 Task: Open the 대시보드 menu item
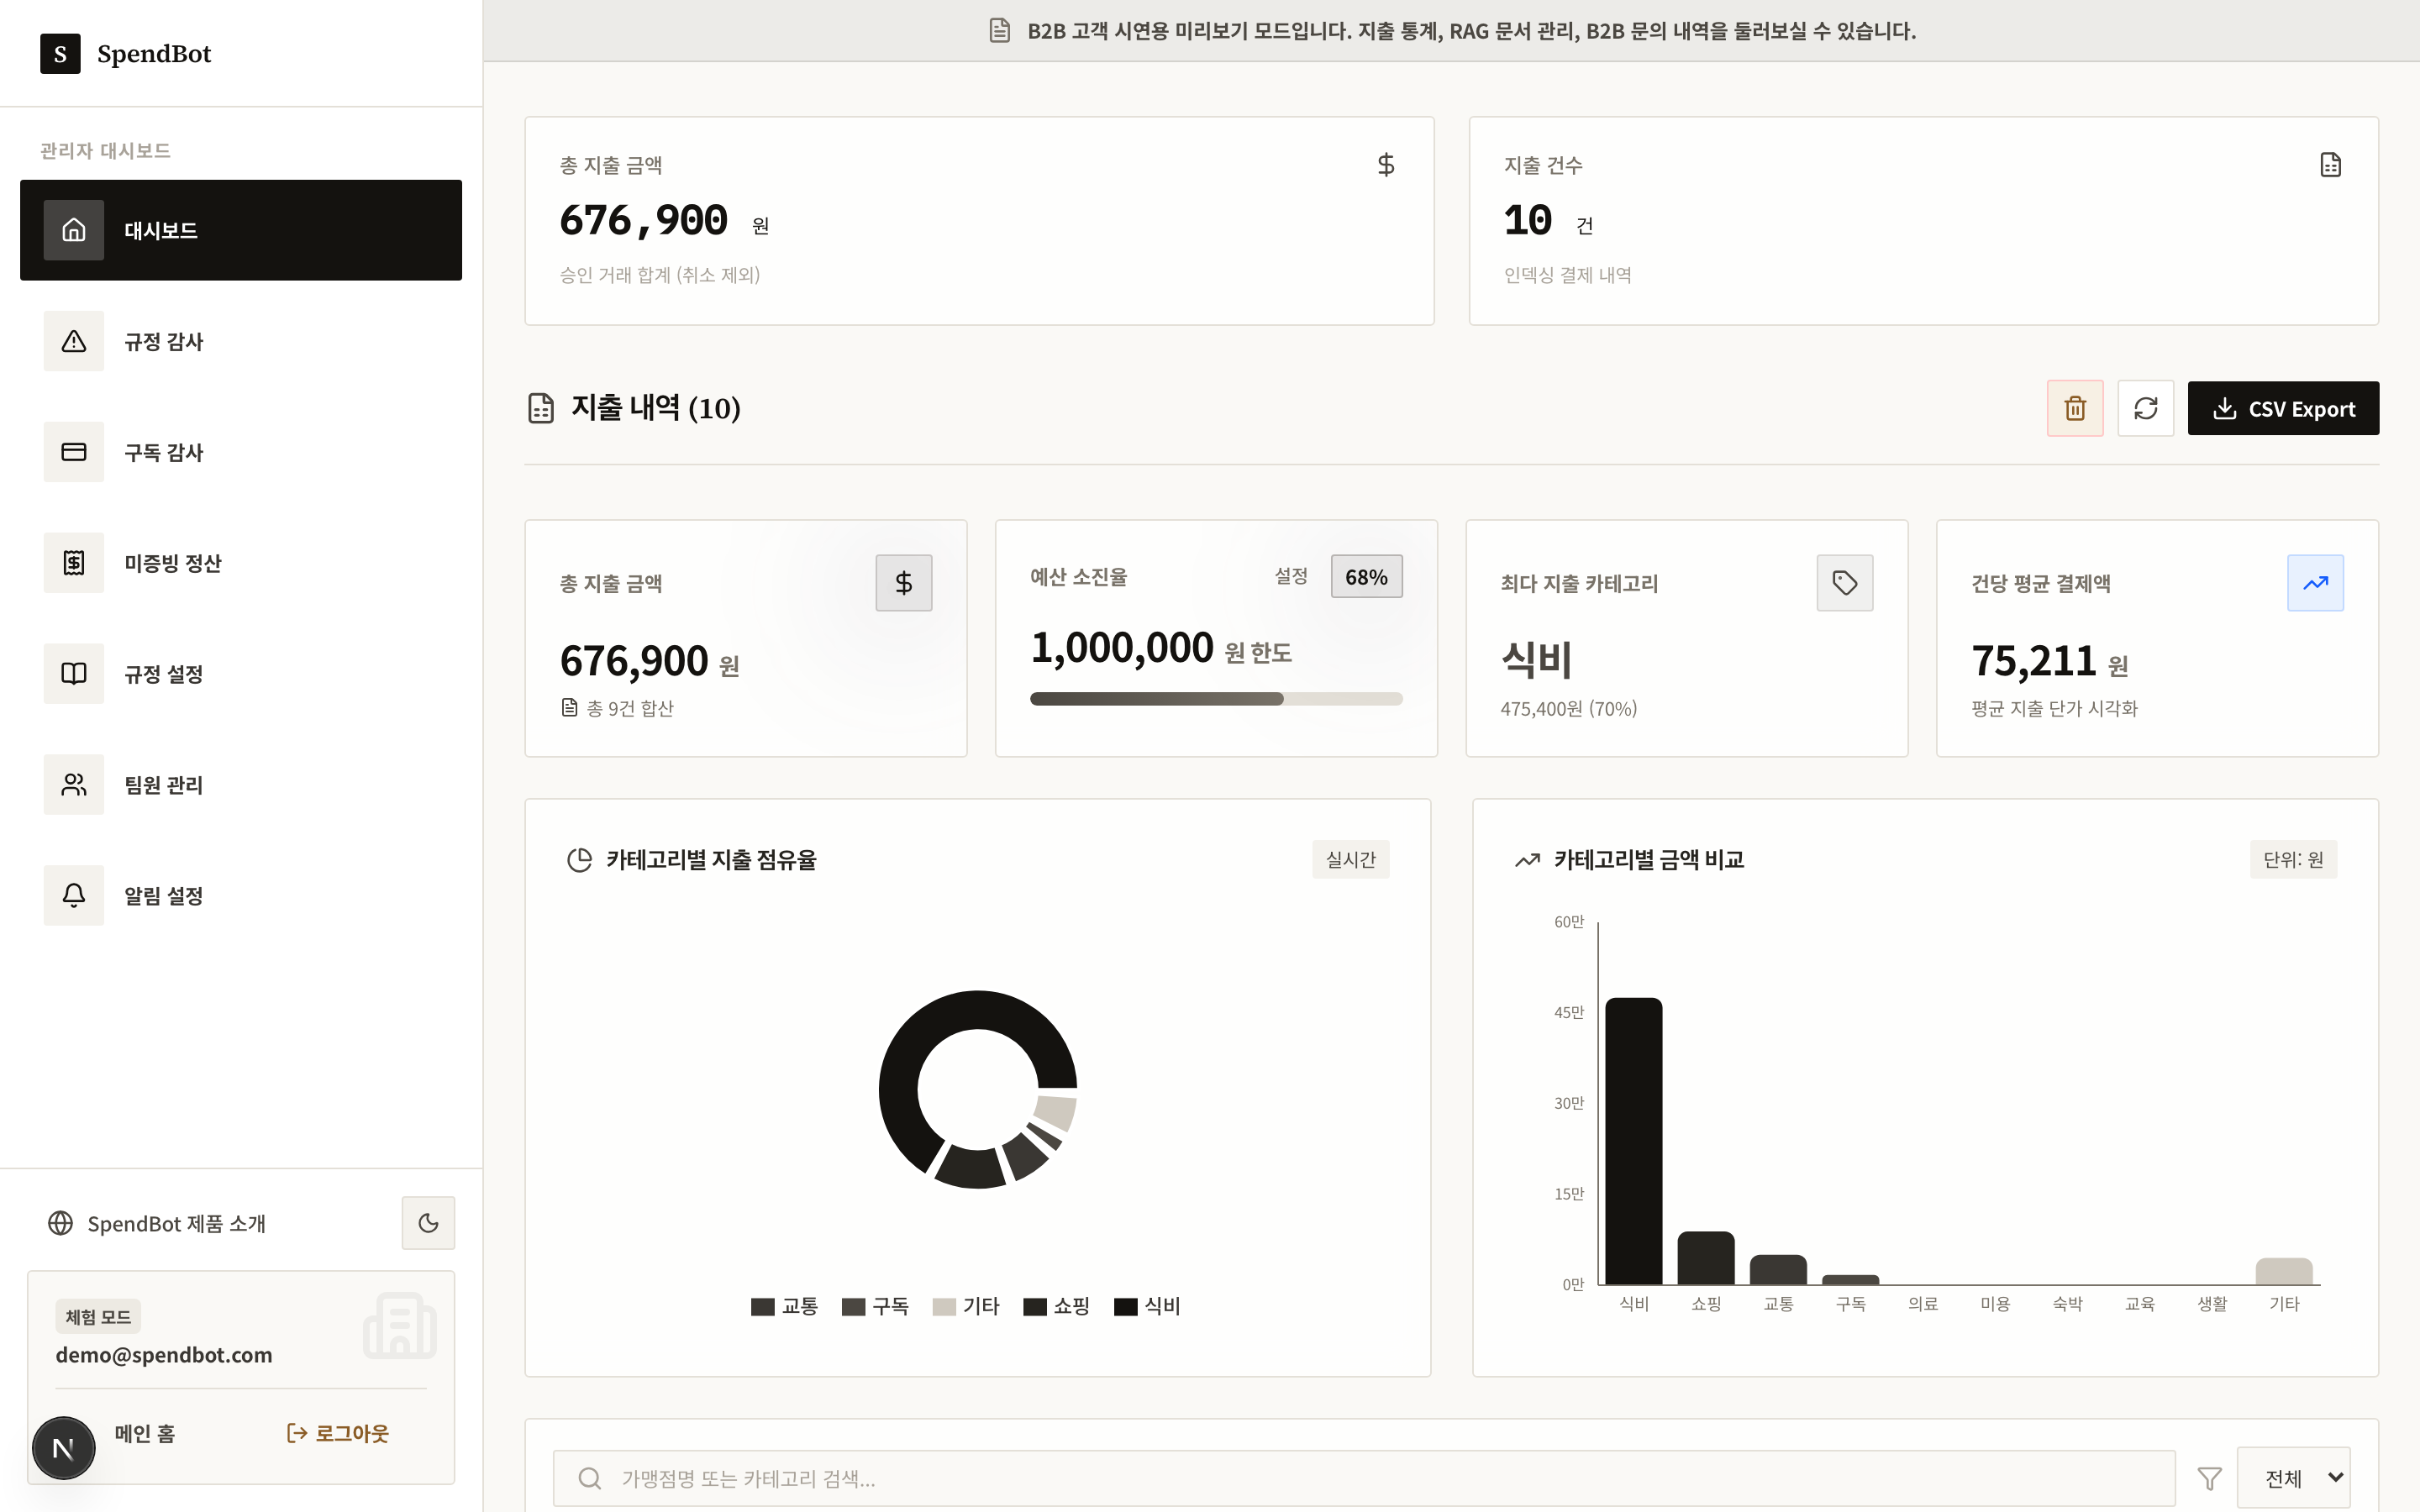click(241, 230)
